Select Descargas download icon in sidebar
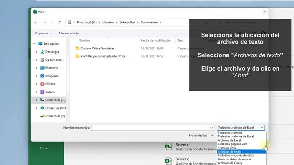The height and width of the screenshot is (165, 294). (42, 52)
